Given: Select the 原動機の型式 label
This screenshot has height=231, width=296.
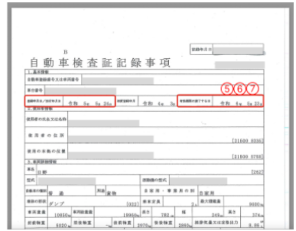Looking at the screenshot, I should pos(154,180).
